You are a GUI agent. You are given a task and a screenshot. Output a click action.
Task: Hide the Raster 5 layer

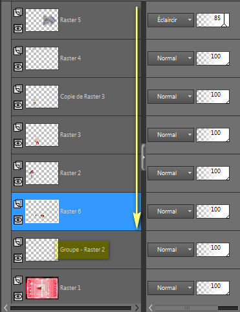(x=18, y=29)
